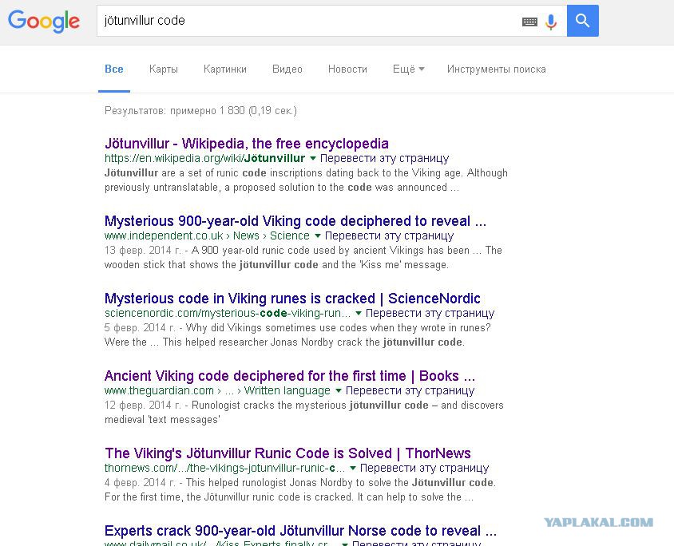
Task: Translate the ScienceNordic page link
Action: [430, 313]
